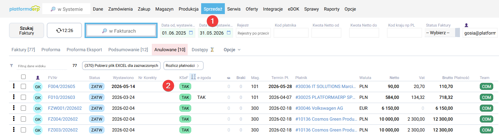Screen dimensions: 499x135
Task: Toggle the select-all checkbox in table header
Action: (x=23, y=77)
